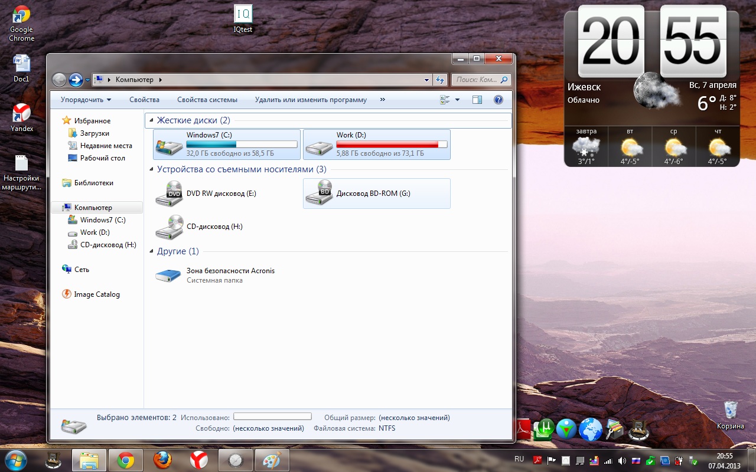This screenshot has width=756, height=472.
Task: Click the refresh address bar icon
Action: point(440,80)
